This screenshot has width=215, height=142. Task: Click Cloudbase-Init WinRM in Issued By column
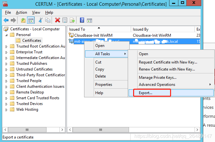152,35
